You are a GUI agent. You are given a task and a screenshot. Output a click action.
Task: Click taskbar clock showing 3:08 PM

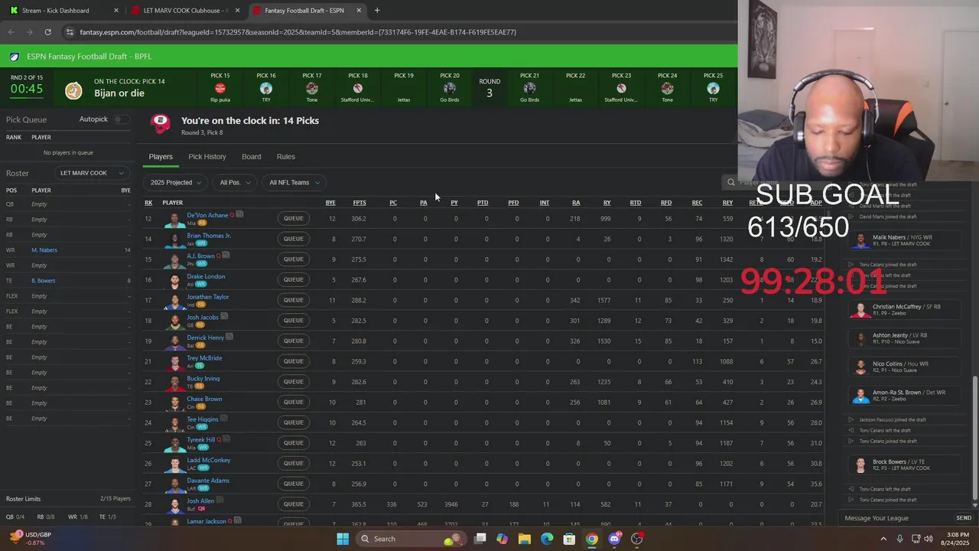955,539
